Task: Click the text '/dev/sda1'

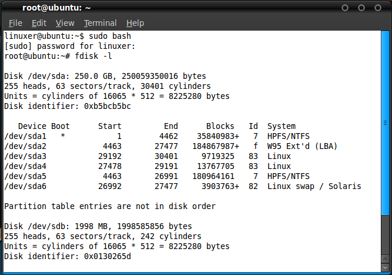Action: (25, 136)
